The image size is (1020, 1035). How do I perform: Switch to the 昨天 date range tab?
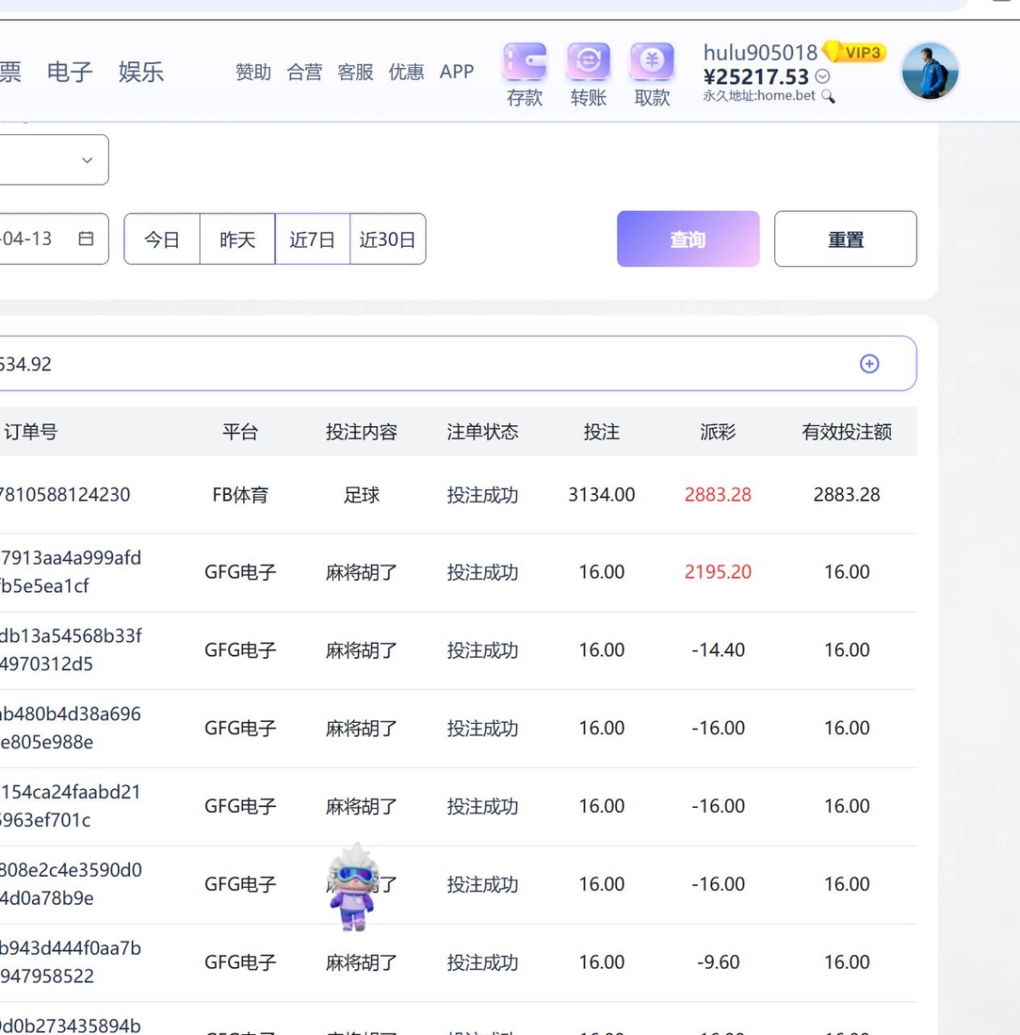pos(237,239)
